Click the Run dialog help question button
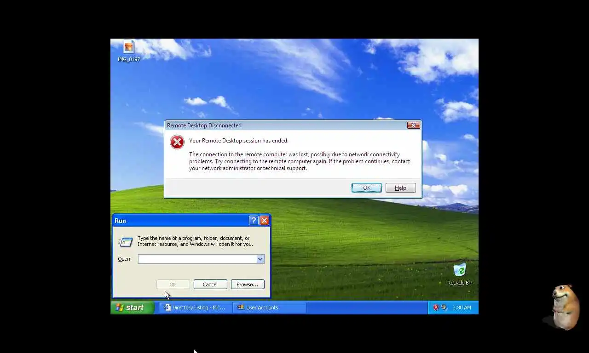The width and height of the screenshot is (589, 353). pyautogui.click(x=254, y=221)
